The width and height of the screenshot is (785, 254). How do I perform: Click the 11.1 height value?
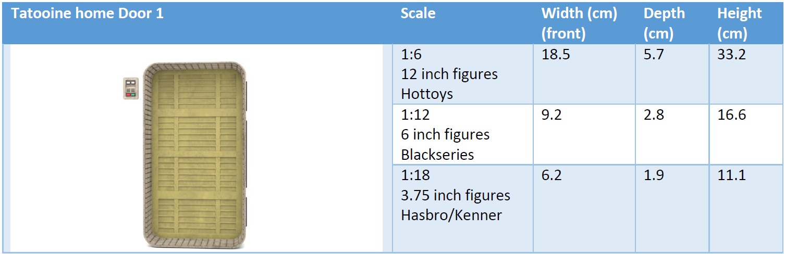(x=731, y=175)
